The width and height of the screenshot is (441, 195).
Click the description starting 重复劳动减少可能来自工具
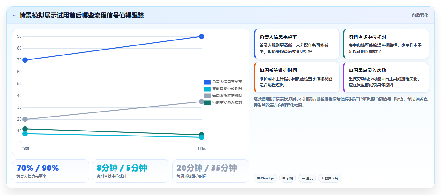tap(384, 82)
